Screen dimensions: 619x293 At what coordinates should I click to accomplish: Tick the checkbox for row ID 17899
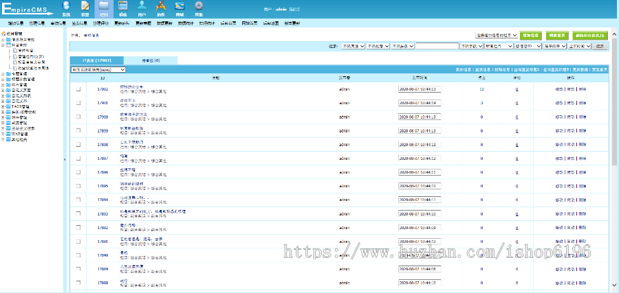tap(78, 130)
